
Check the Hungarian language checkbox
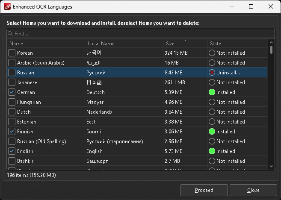[x=12, y=102]
